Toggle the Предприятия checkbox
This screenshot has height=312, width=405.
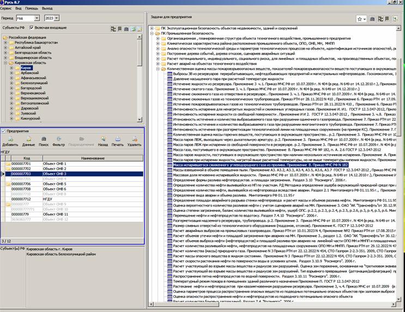(4, 131)
